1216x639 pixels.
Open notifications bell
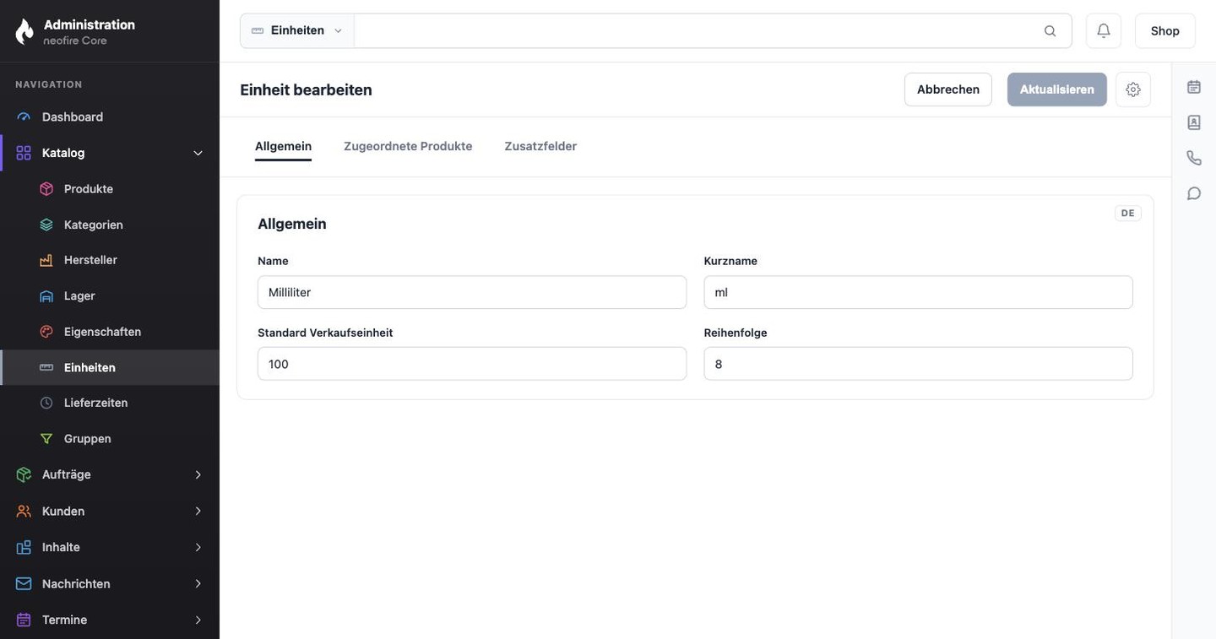pyautogui.click(x=1104, y=30)
